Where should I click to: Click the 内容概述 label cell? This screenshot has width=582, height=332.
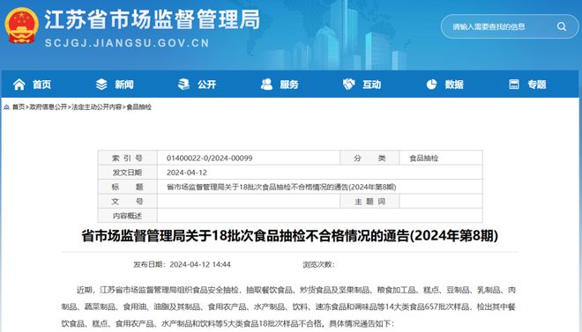(127, 216)
